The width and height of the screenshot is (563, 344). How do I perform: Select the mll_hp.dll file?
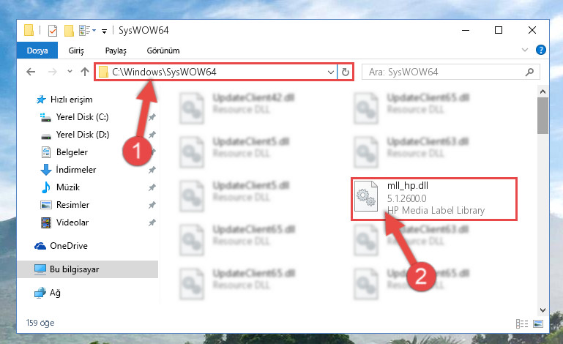[433, 198]
